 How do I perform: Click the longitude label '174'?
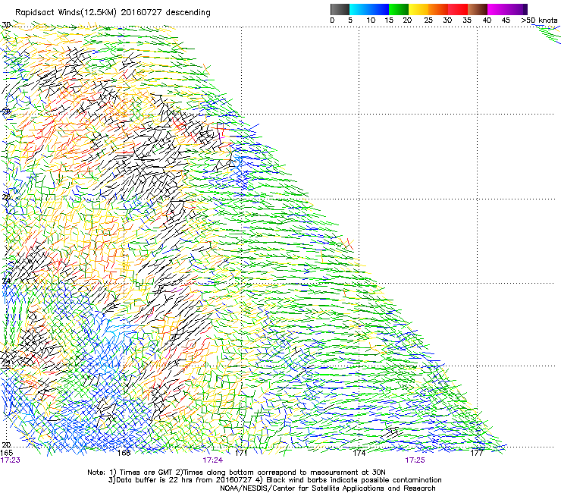359,453
